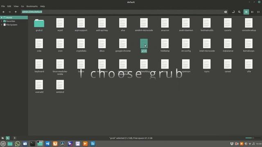Select the anacron file
Screen dimensions: 262x147
click(x=165, y=25)
